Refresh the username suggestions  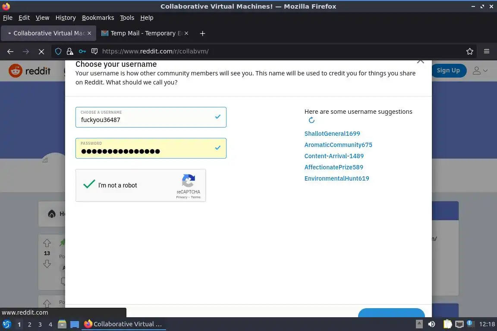[311, 120]
